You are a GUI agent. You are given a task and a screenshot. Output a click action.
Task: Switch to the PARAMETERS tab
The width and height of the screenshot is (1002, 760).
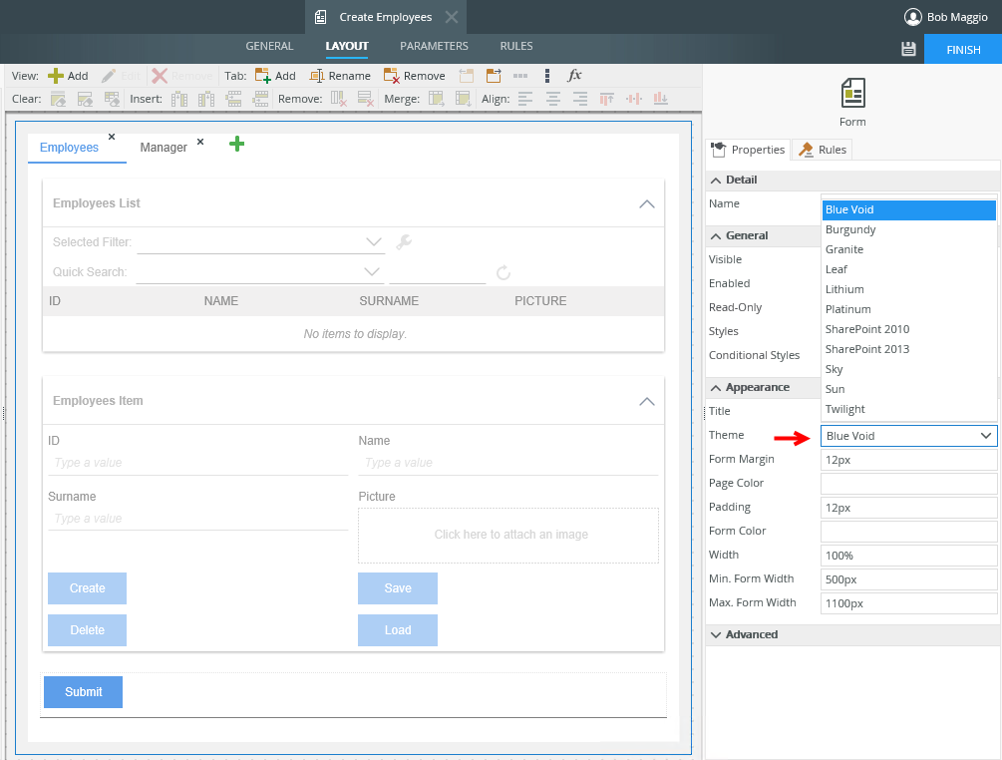(x=434, y=46)
